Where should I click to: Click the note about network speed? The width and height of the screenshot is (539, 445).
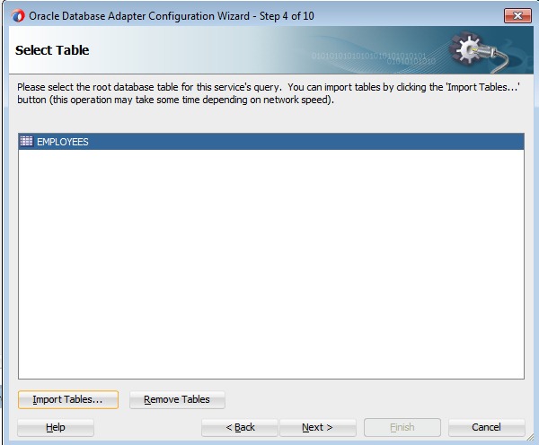(216, 99)
